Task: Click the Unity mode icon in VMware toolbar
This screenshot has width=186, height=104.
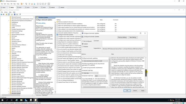Action: pyautogui.click(x=45, y=4)
